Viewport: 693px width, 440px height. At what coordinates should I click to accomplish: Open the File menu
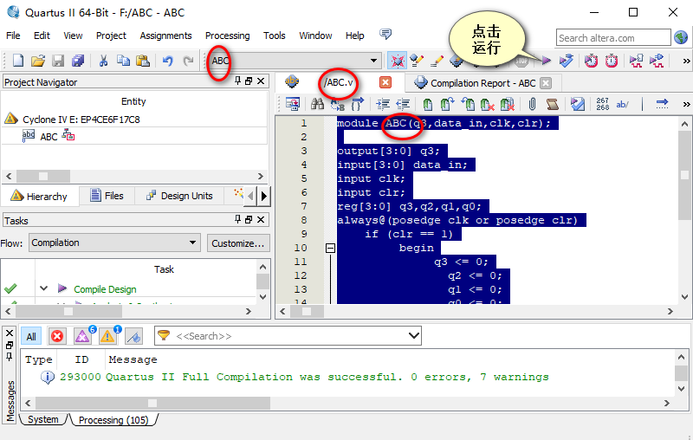[x=13, y=36]
